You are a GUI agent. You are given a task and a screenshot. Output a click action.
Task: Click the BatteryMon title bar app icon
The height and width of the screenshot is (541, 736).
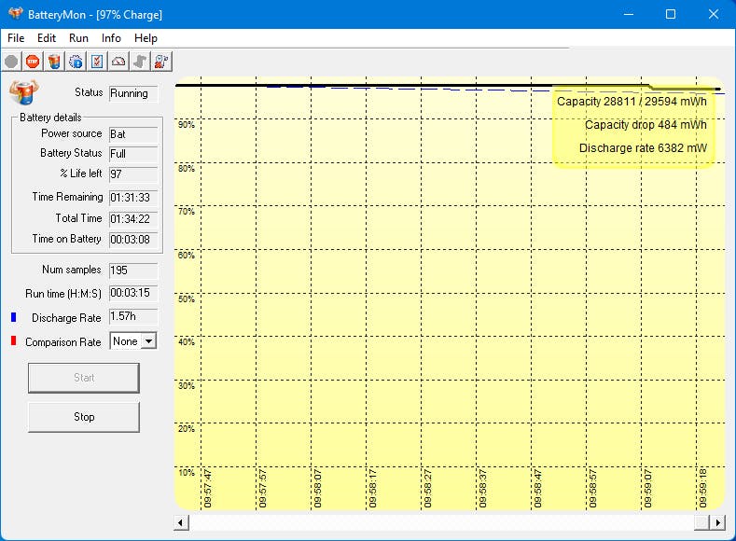[15, 14]
